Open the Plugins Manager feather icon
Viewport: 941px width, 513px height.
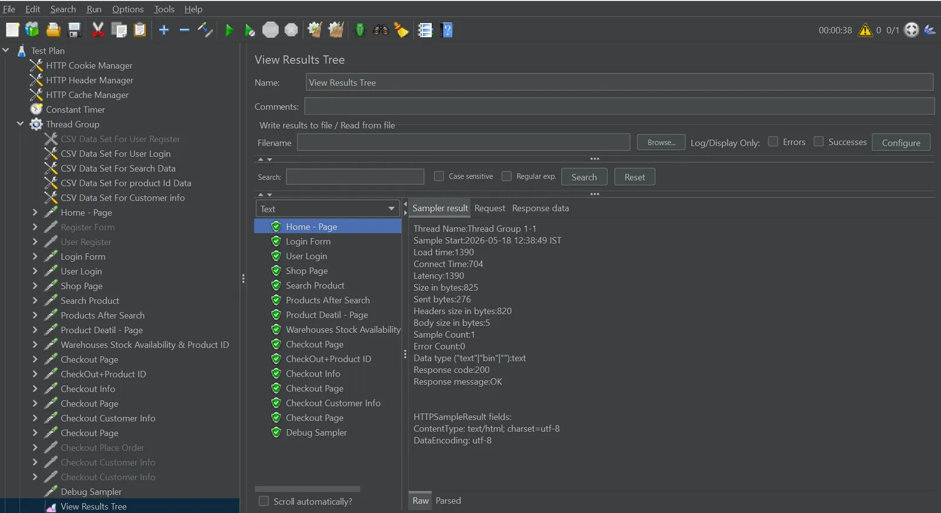point(930,30)
